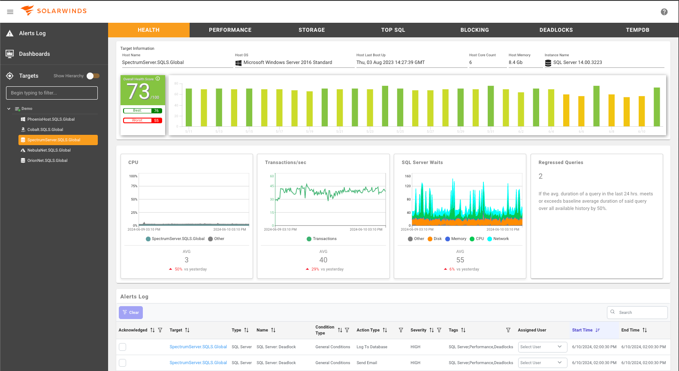Image resolution: width=679 pixels, height=371 pixels.
Task: Toggle SpectrumServer.SQLS.Global legend in the CPU chart
Action: point(175,239)
